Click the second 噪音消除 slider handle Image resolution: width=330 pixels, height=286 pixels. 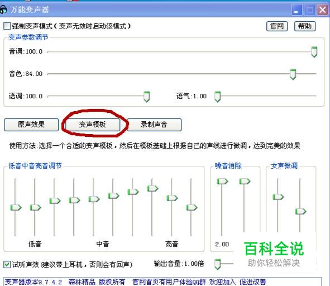point(245,182)
